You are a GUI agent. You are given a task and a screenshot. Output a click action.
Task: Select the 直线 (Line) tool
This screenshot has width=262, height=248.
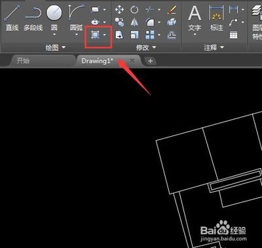(x=12, y=18)
